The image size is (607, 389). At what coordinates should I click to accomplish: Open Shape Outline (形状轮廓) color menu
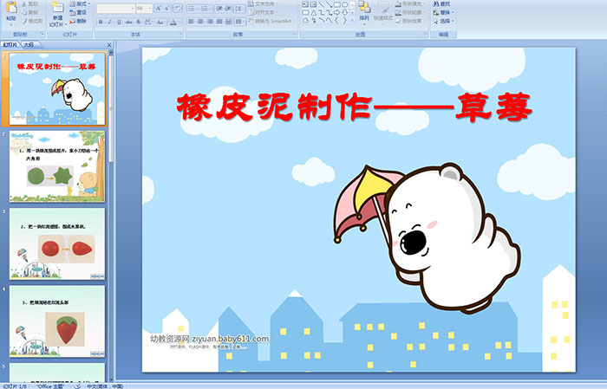coord(410,12)
